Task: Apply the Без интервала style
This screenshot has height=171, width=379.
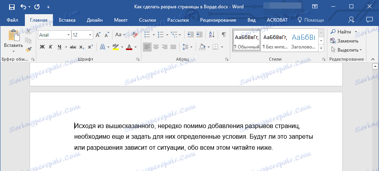Action: 275,41
